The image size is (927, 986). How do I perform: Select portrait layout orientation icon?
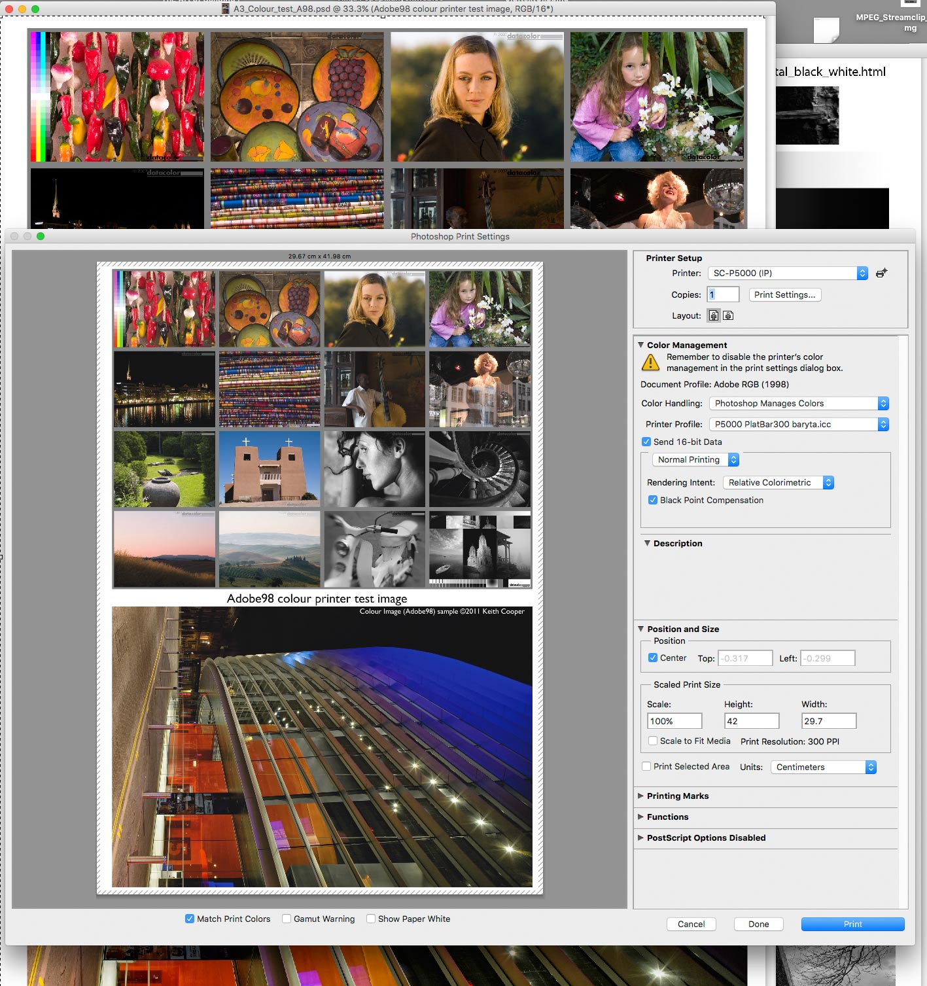click(x=714, y=315)
